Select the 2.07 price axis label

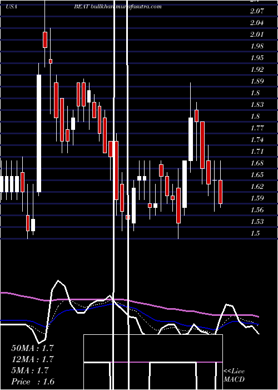coord(257,11)
